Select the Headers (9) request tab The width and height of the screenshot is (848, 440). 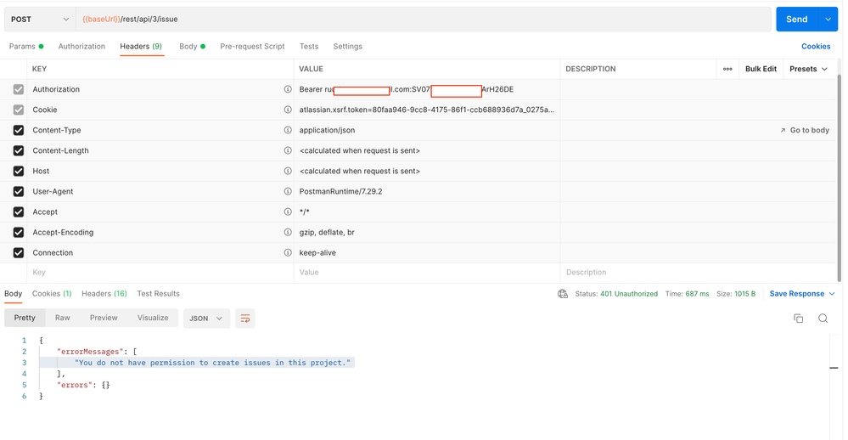pyautogui.click(x=141, y=46)
